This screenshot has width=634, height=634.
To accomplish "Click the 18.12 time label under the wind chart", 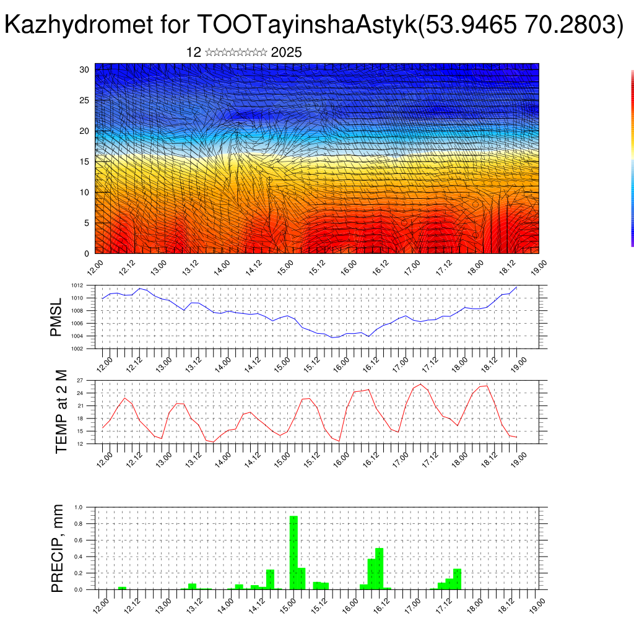I will tap(507, 267).
